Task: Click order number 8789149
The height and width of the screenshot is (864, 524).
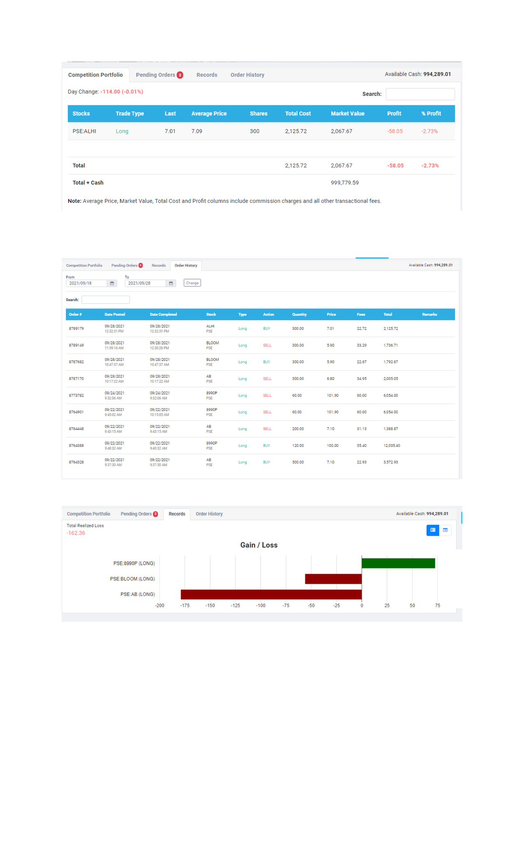Action: (76, 345)
